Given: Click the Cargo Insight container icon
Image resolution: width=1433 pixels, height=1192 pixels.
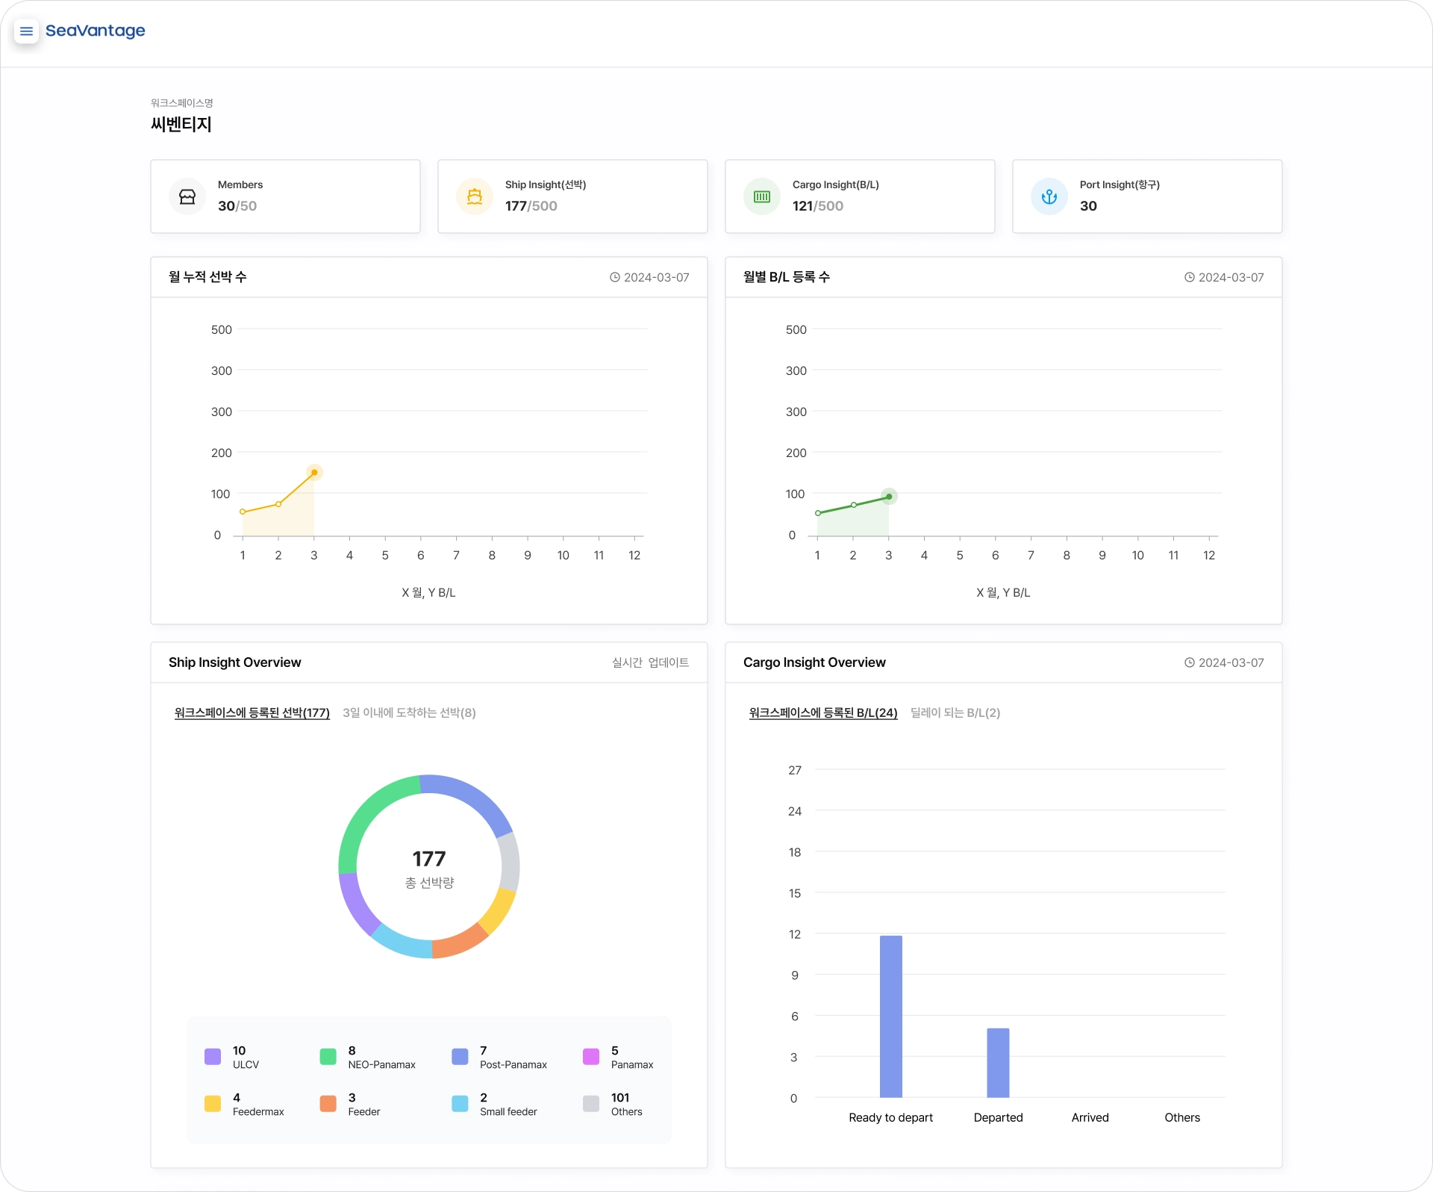Looking at the screenshot, I should (762, 196).
